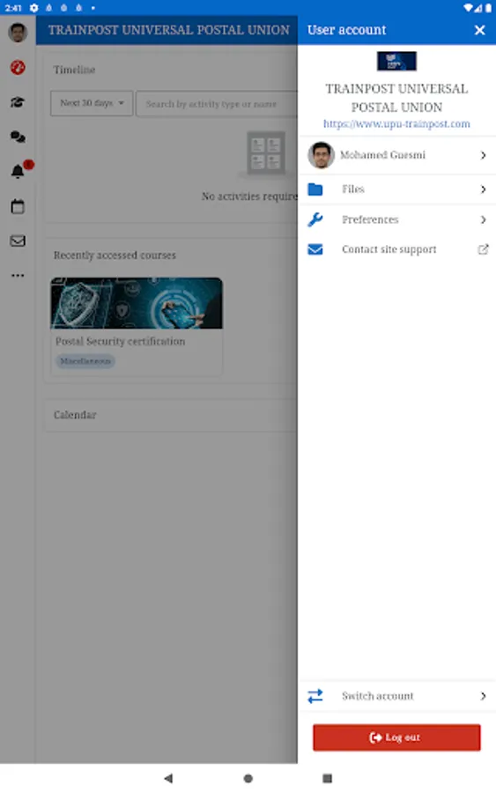Open Postal Security certification course image
496x793 pixels.
coord(137,303)
